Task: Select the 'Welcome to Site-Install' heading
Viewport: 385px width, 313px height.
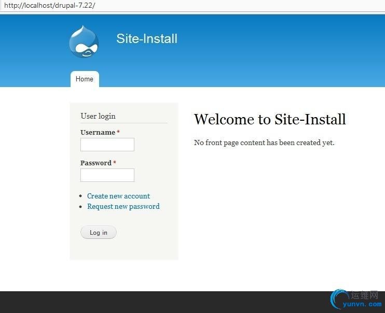Action: [270, 120]
